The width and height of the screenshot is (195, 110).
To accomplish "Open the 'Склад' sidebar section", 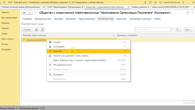I will [4, 34].
